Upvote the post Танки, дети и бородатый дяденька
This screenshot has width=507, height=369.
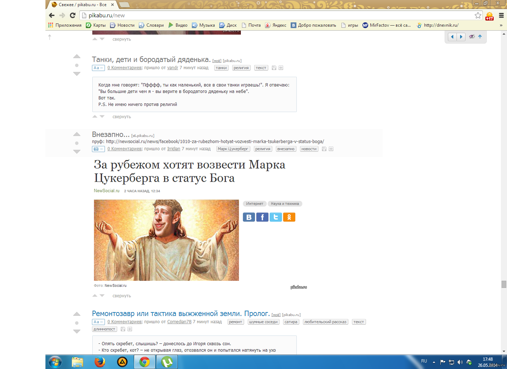(77, 56)
